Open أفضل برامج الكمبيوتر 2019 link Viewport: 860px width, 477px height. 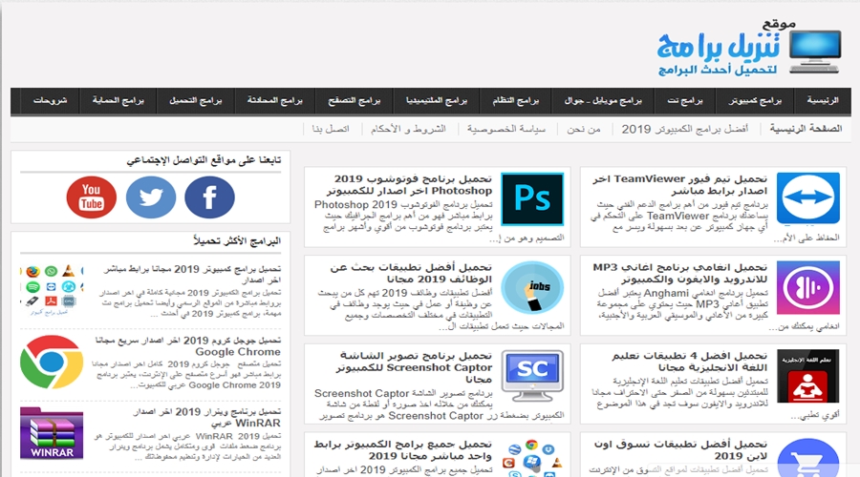pyautogui.click(x=684, y=129)
